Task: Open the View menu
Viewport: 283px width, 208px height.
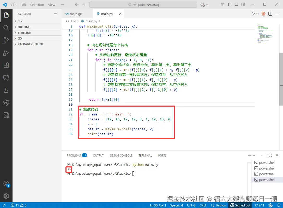Action: (52, 5)
